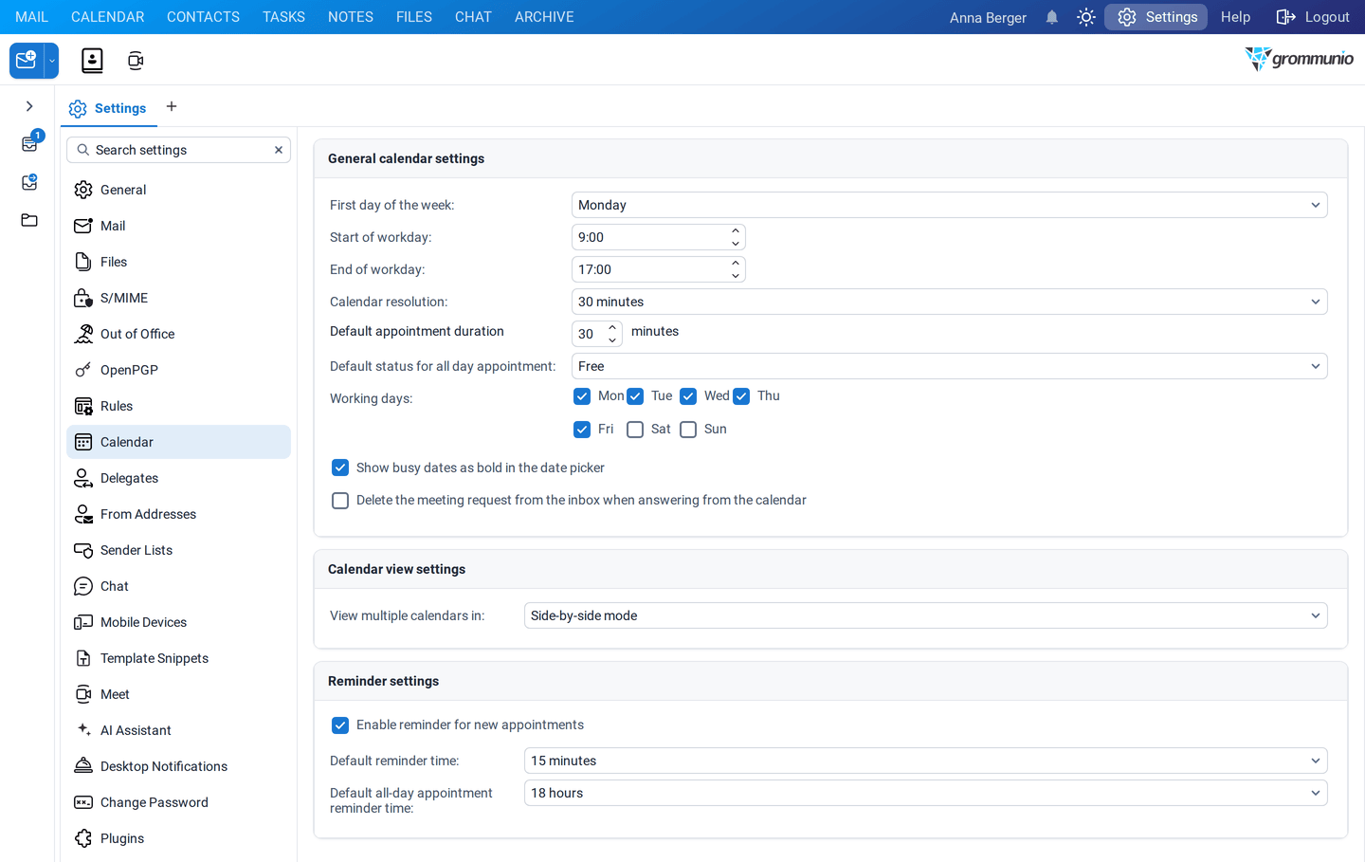
Task: Open First day of the week dropdown
Action: (949, 205)
